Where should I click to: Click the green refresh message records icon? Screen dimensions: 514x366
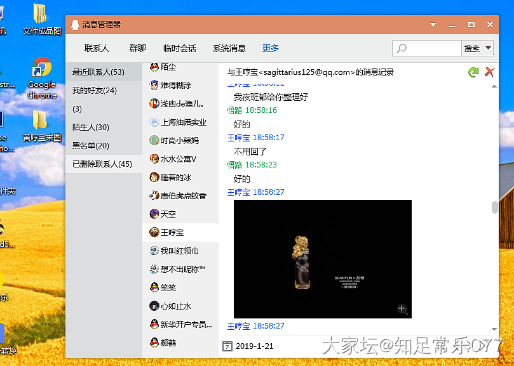coord(473,72)
